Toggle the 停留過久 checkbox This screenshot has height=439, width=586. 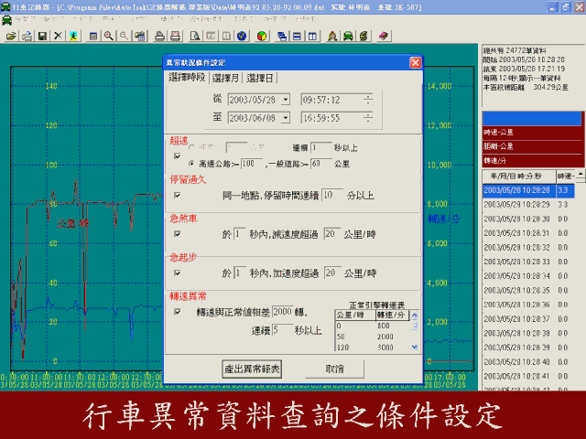tap(178, 195)
